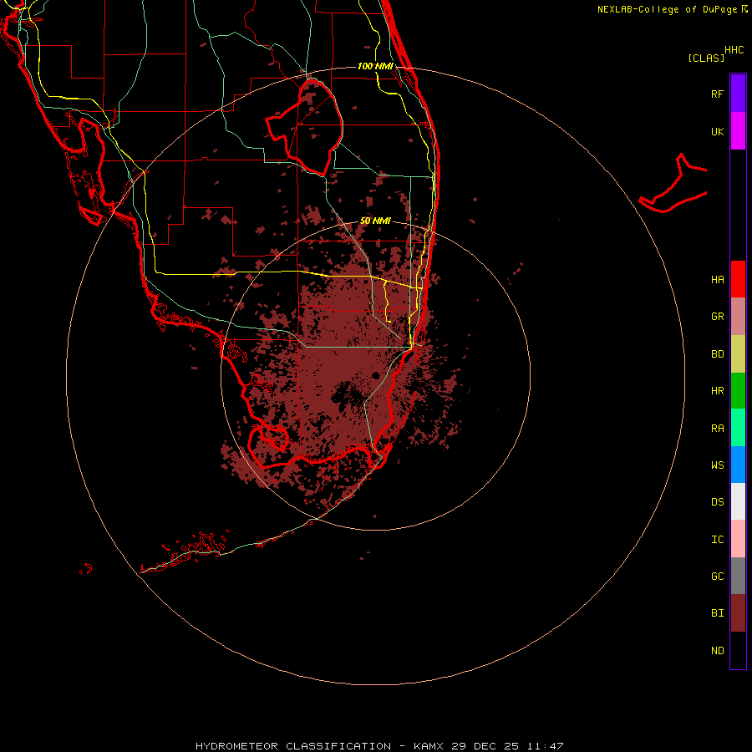Image resolution: width=752 pixels, height=752 pixels.
Task: Click the BD legend label
Action: 717,354
